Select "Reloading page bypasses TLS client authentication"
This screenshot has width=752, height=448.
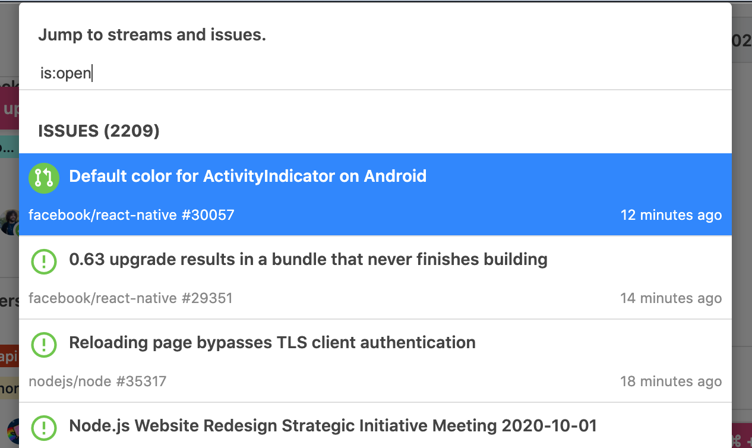pos(272,343)
